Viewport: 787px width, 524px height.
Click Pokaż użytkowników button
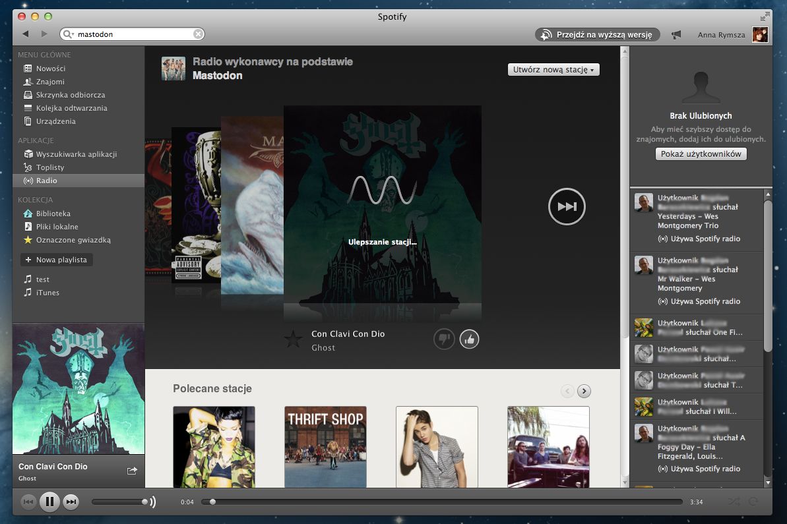tap(701, 154)
